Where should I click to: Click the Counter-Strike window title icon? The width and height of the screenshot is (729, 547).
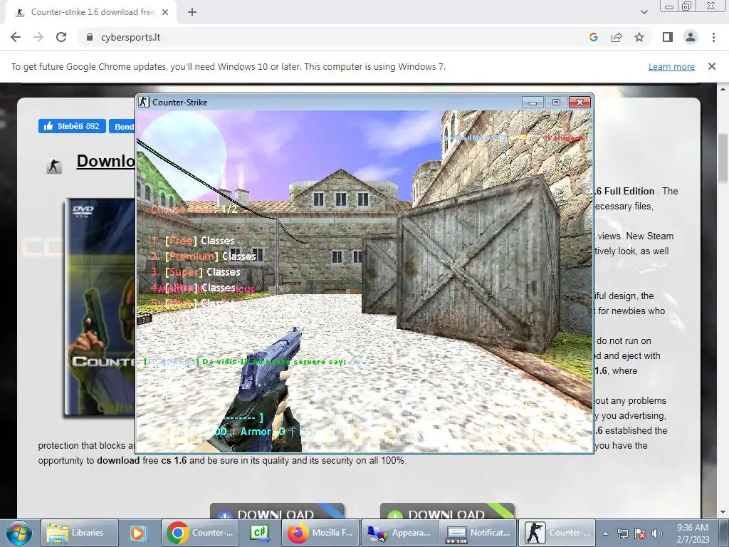144,102
